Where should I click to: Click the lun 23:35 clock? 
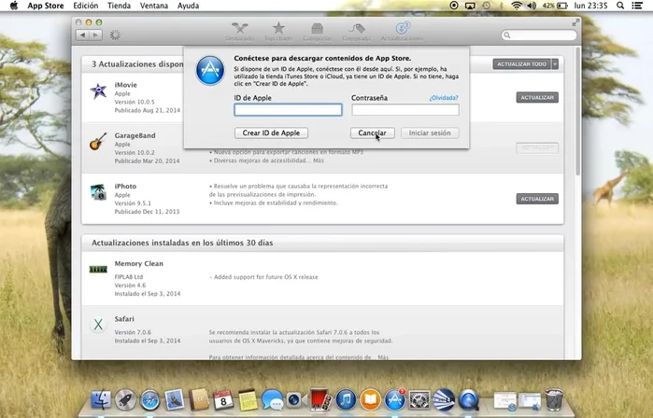click(x=590, y=6)
